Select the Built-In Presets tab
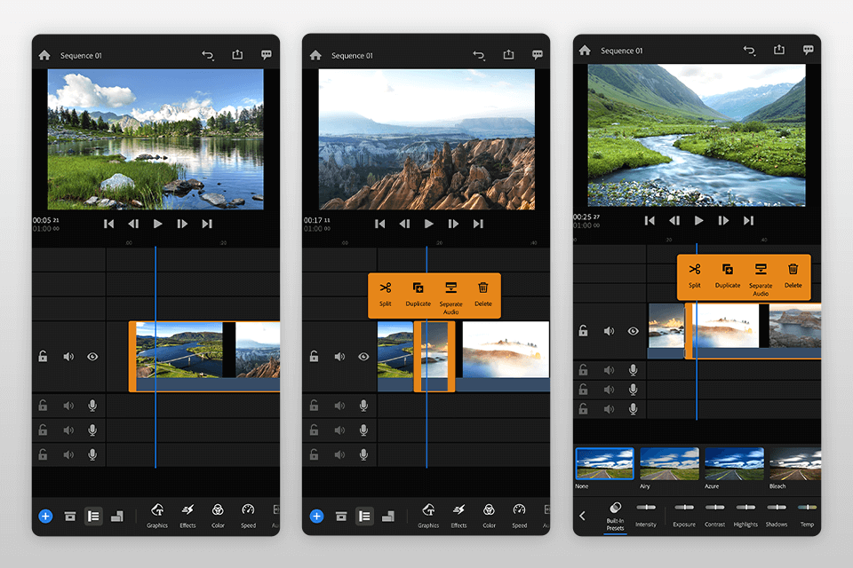The width and height of the screenshot is (853, 568). pyautogui.click(x=615, y=517)
